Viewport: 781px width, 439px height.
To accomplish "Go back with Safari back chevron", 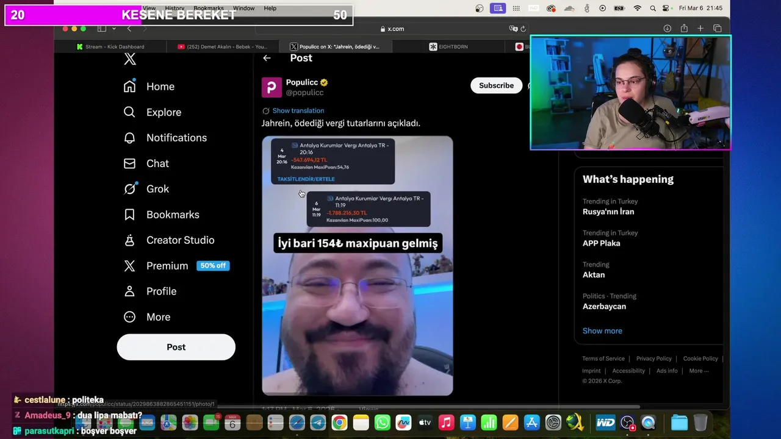I will (x=129, y=29).
